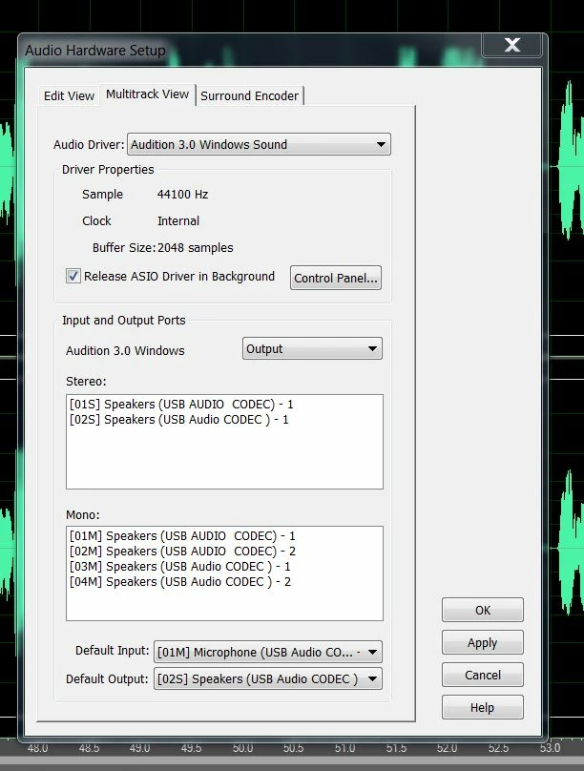584x771 pixels.
Task: Click the 52.0 mark on the time ruler
Action: pos(448,748)
